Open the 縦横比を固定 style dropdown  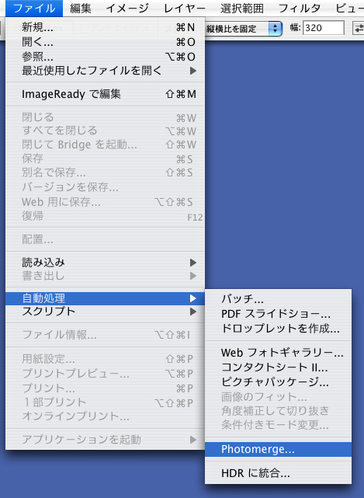pos(243,29)
